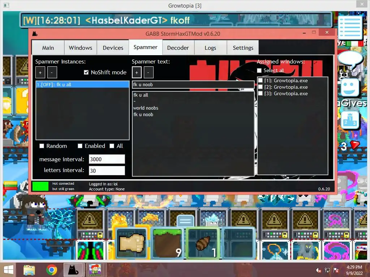This screenshot has width=370, height=277.
Task: Open the Settings tab
Action: tap(243, 48)
